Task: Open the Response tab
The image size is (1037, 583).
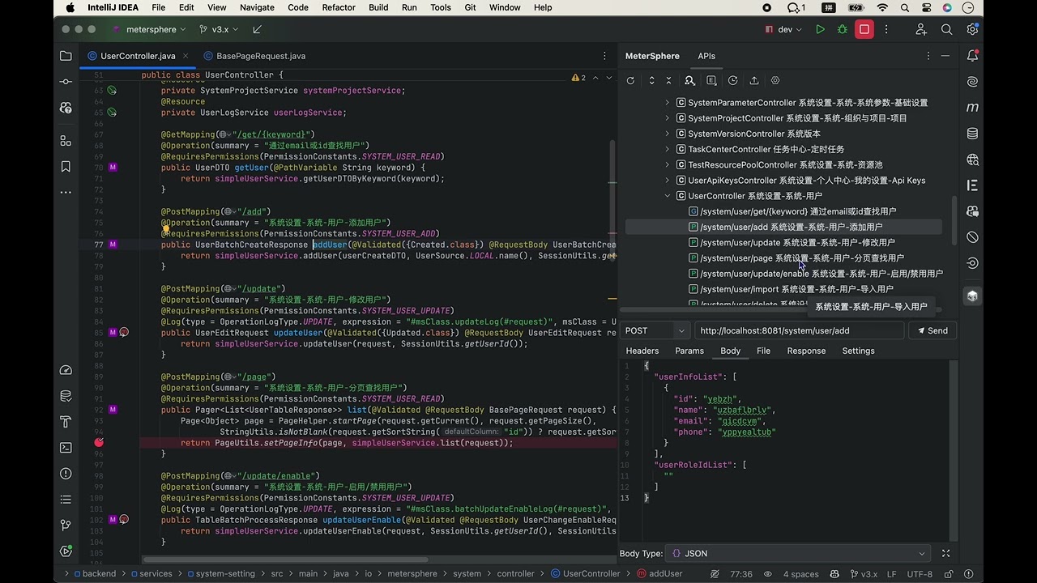Action: pos(806,351)
